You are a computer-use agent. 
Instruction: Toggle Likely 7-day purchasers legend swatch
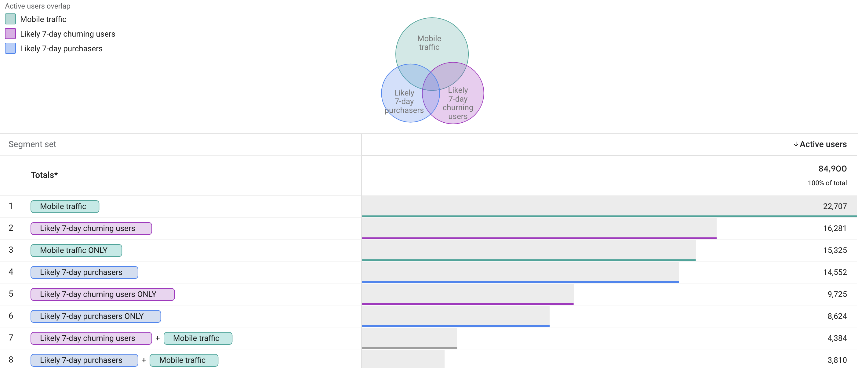(10, 48)
